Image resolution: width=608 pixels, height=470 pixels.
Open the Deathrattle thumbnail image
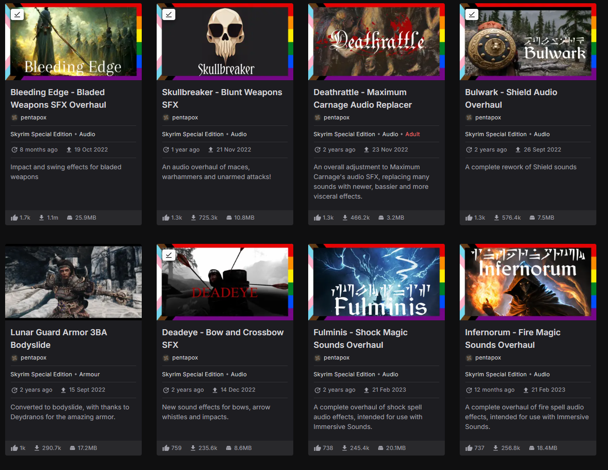tap(376, 42)
